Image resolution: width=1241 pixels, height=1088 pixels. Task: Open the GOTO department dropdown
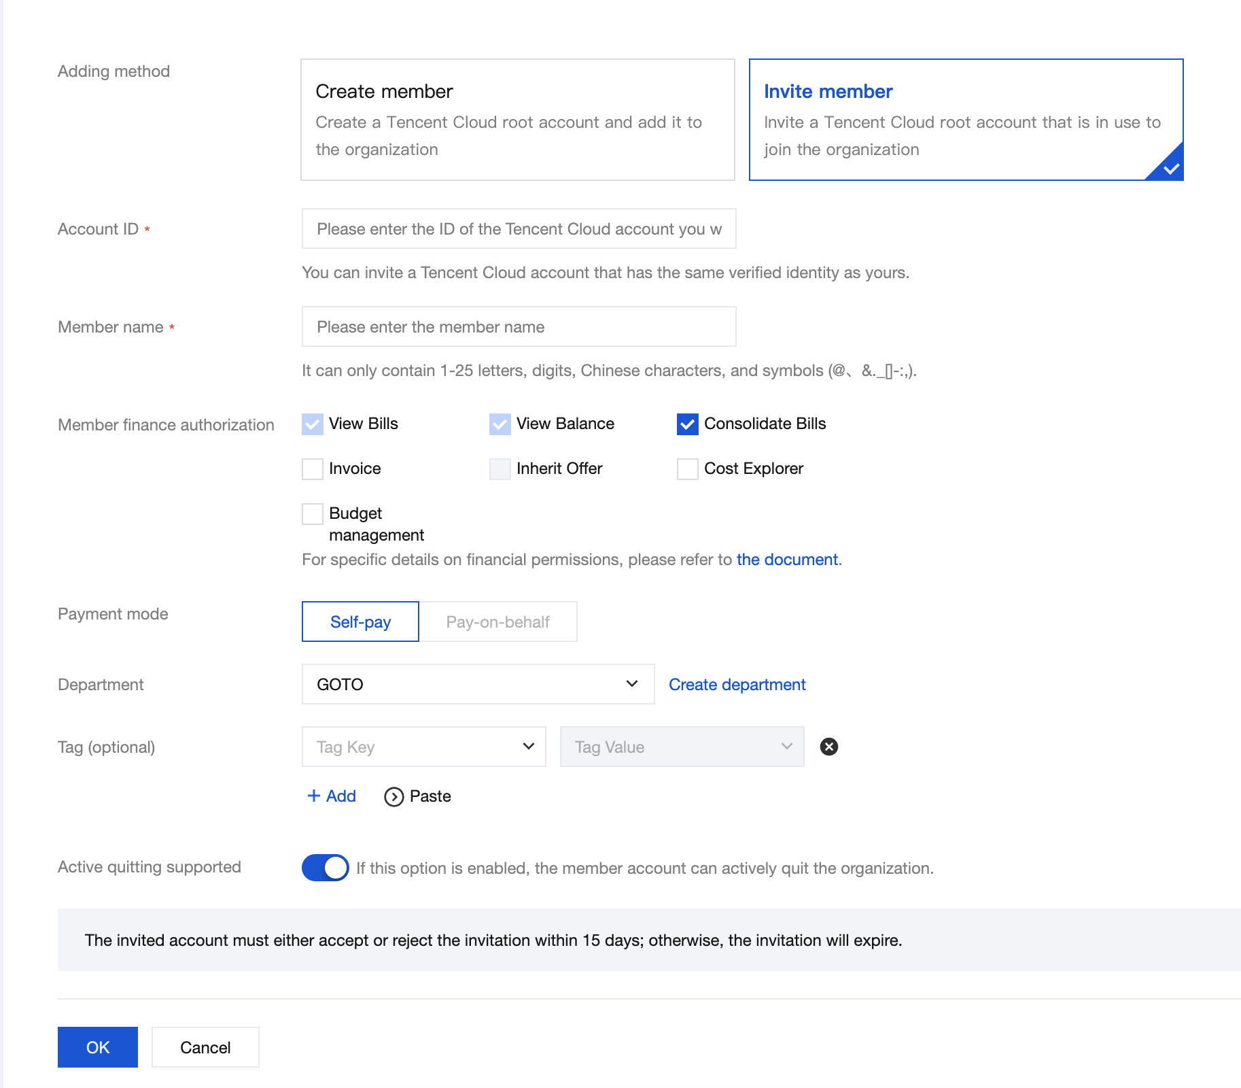tap(478, 684)
